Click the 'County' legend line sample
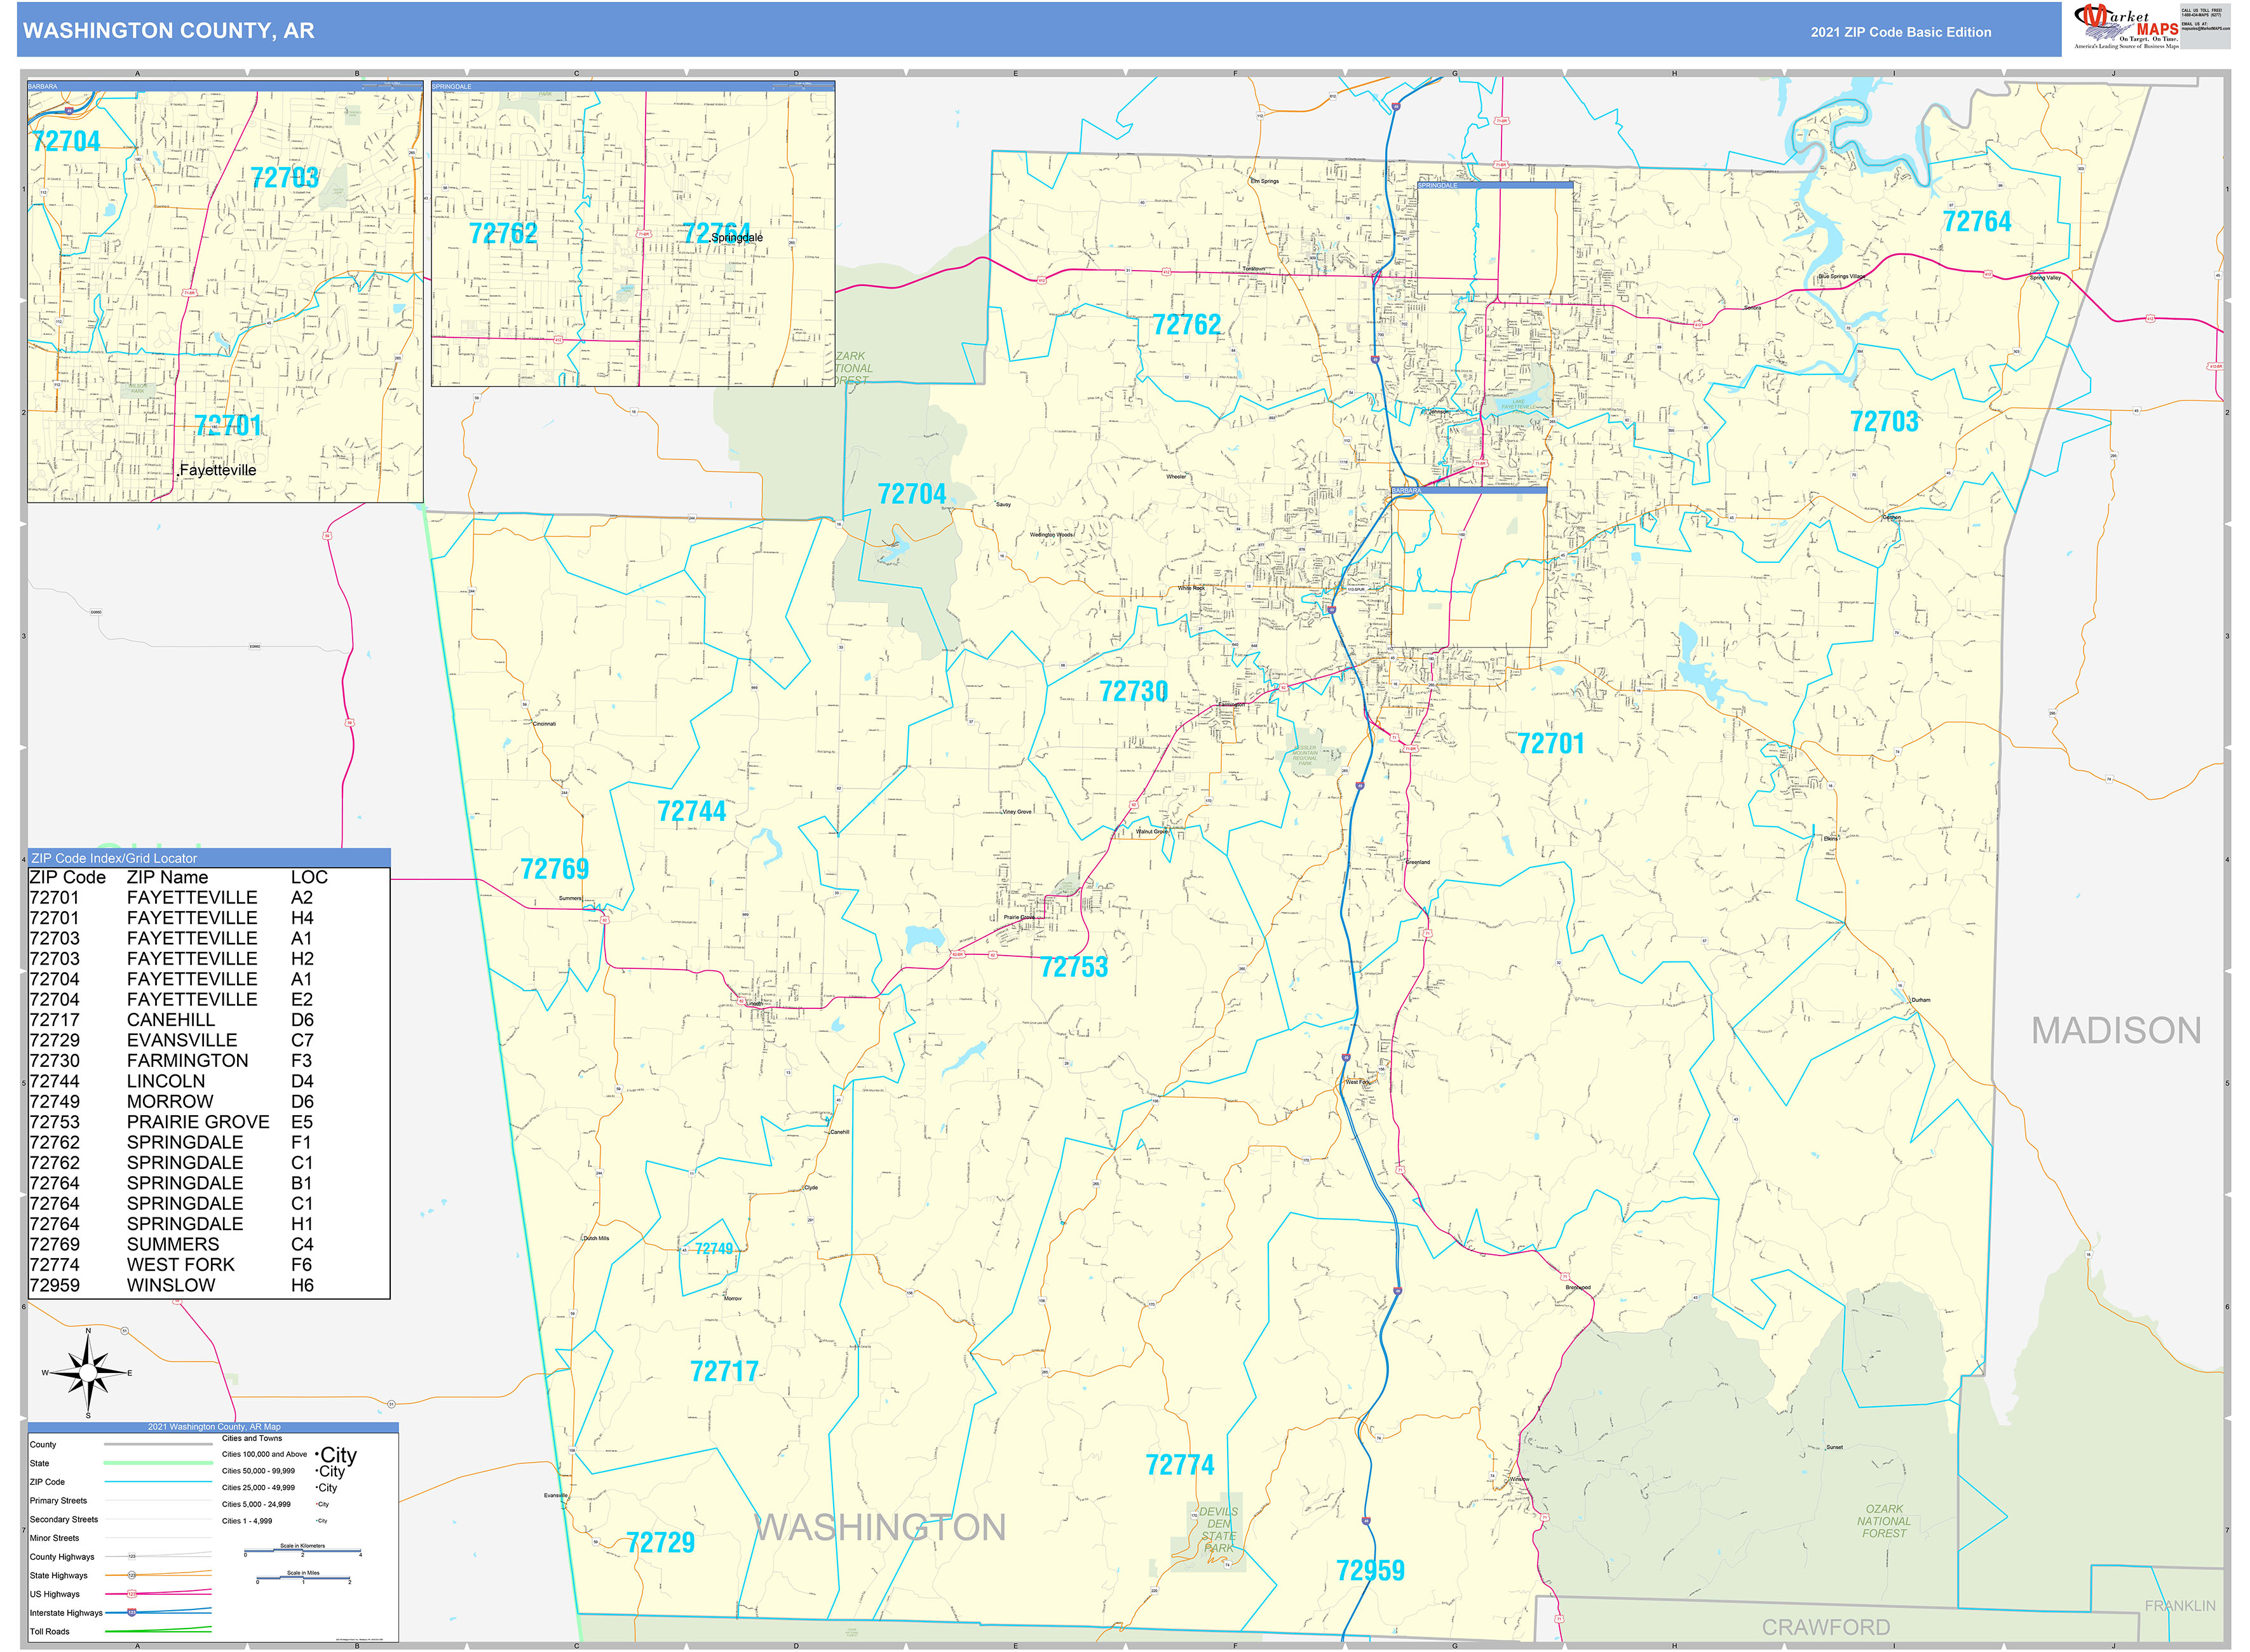The image size is (2250, 1652). click(x=158, y=1444)
